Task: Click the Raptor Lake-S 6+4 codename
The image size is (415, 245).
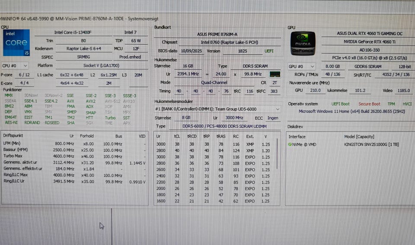Action: 83,49
